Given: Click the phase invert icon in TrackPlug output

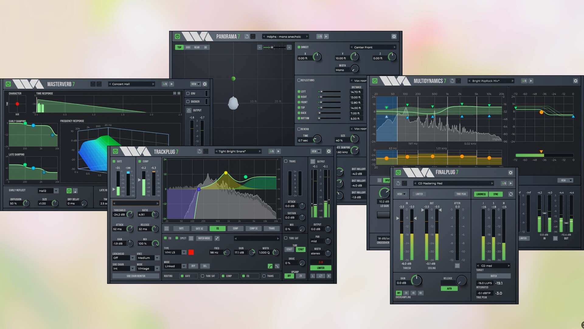Looking at the screenshot, I should coord(321,276).
